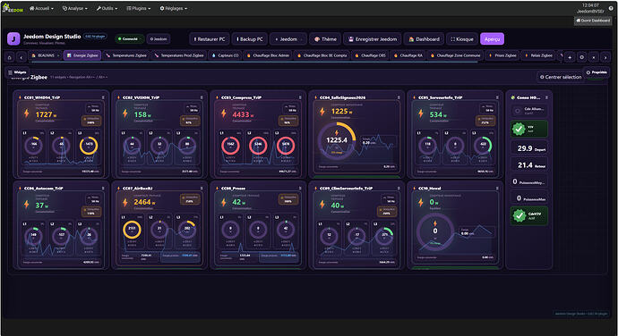Enter Kiosque mode
Viewport: 618px width, 336px height.
(462, 39)
